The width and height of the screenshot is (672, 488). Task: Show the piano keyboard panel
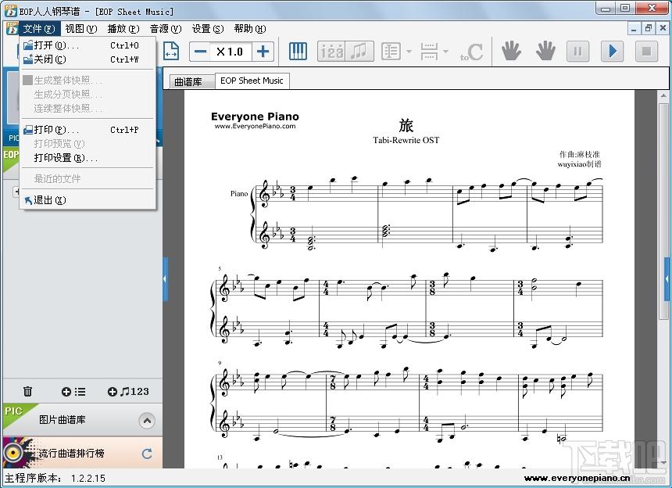[298, 52]
